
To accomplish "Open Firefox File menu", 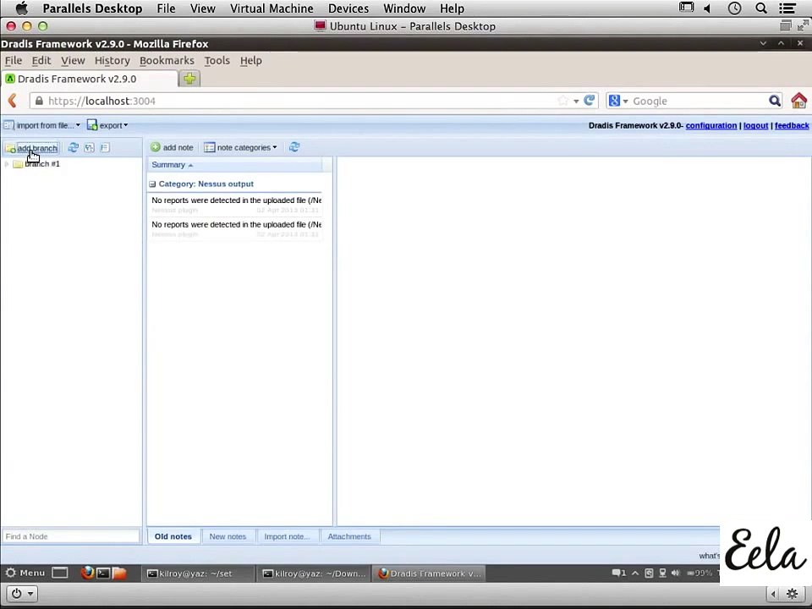I will (x=14, y=61).
